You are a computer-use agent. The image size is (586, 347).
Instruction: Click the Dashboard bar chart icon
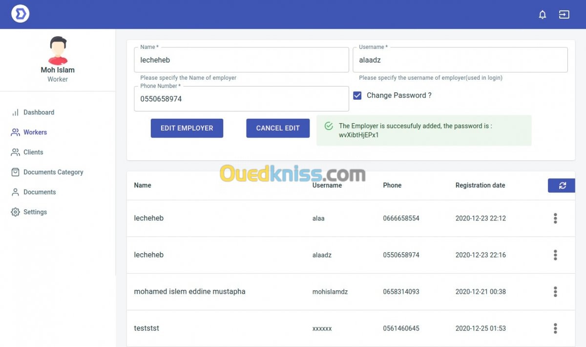15,112
